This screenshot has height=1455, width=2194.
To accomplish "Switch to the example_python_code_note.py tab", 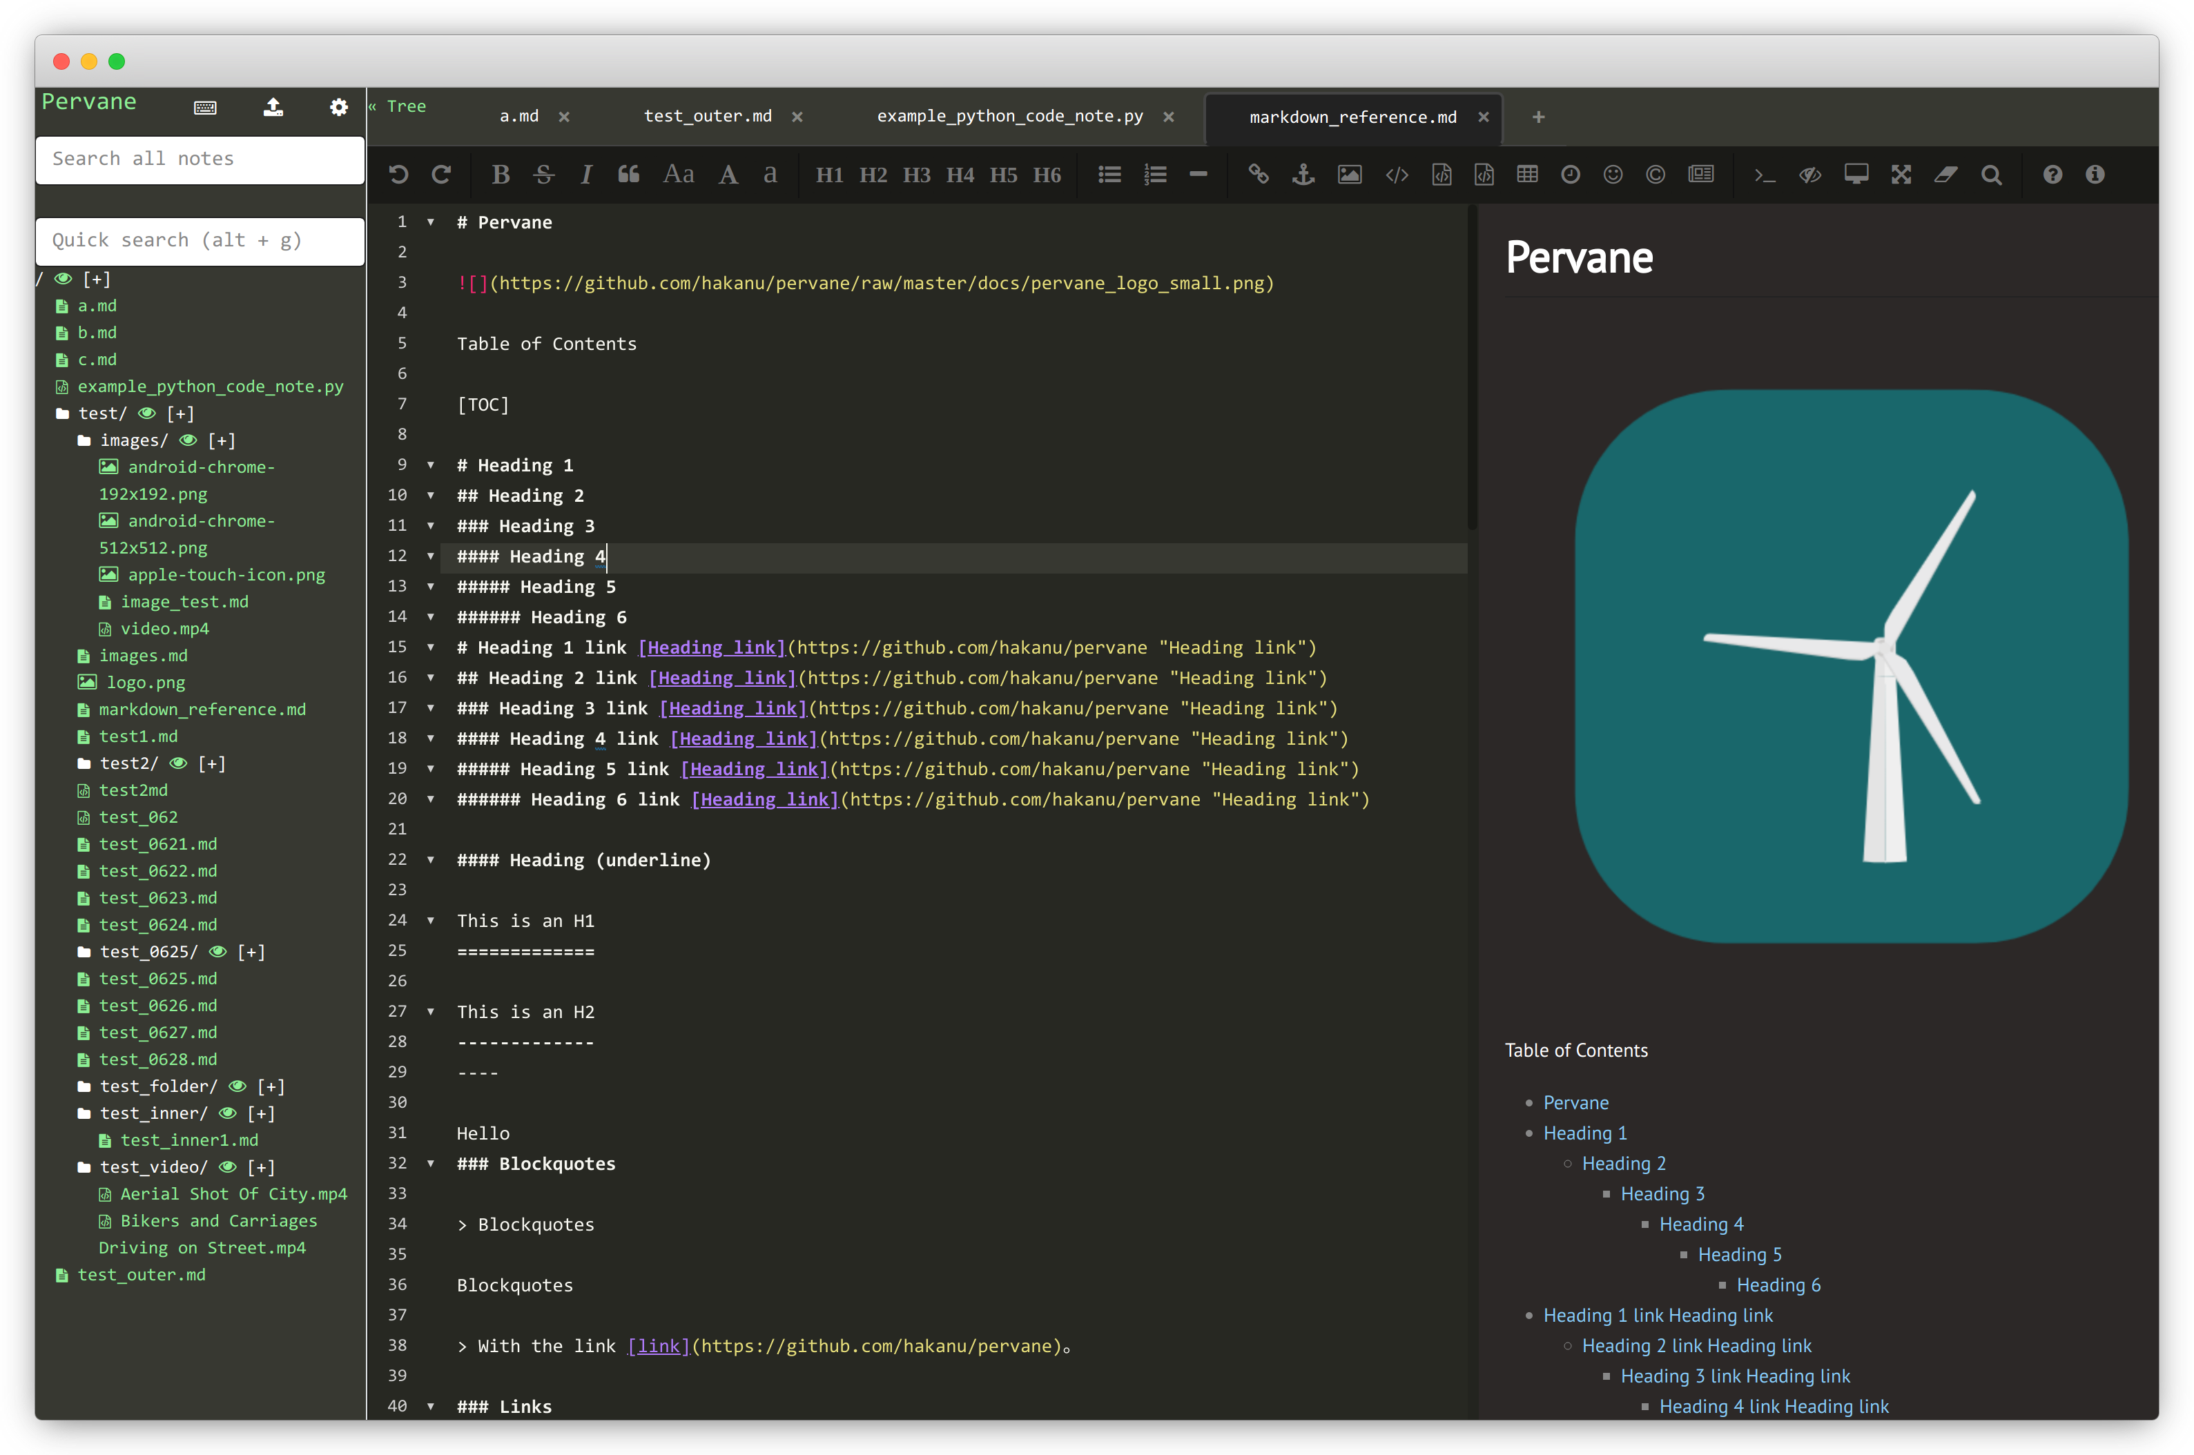I will [1010, 116].
